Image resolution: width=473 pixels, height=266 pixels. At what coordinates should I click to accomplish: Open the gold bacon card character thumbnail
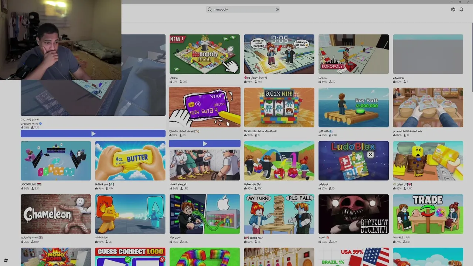tap(428, 161)
